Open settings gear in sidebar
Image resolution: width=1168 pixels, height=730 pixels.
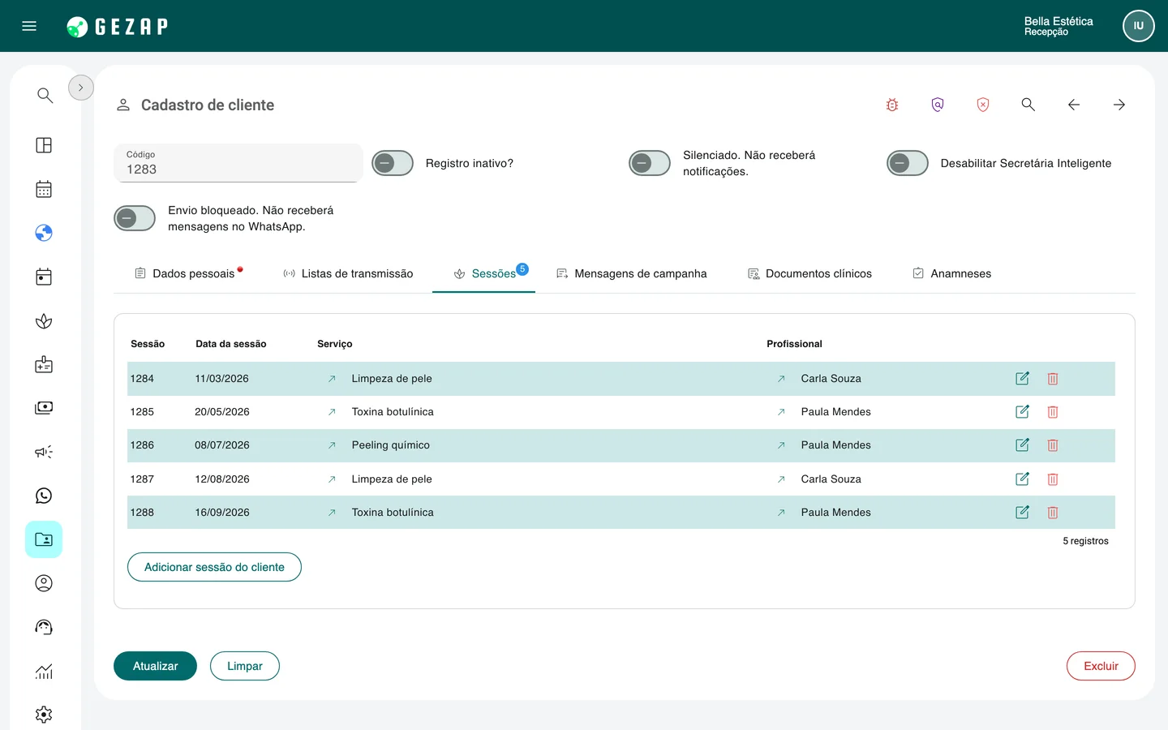[44, 715]
